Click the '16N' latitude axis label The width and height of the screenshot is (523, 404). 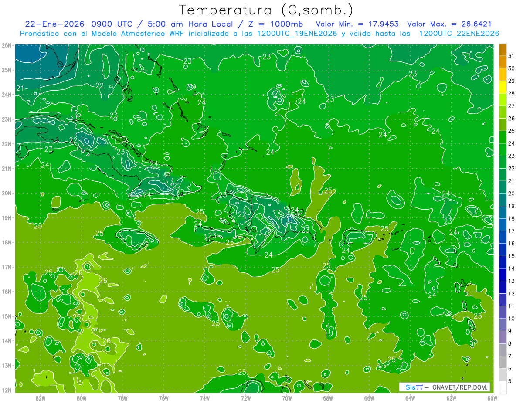tap(7, 292)
